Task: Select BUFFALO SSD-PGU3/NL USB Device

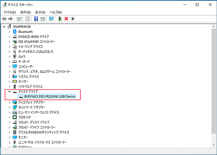Action: 50,96
